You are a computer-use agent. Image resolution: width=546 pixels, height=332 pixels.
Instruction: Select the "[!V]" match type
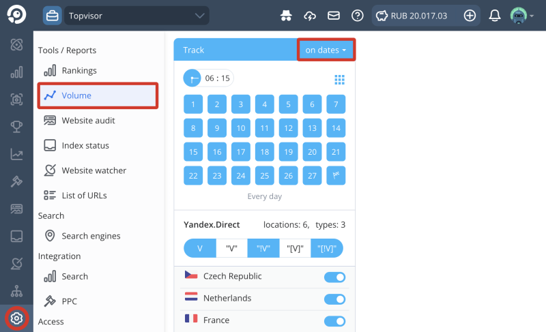(x=327, y=248)
